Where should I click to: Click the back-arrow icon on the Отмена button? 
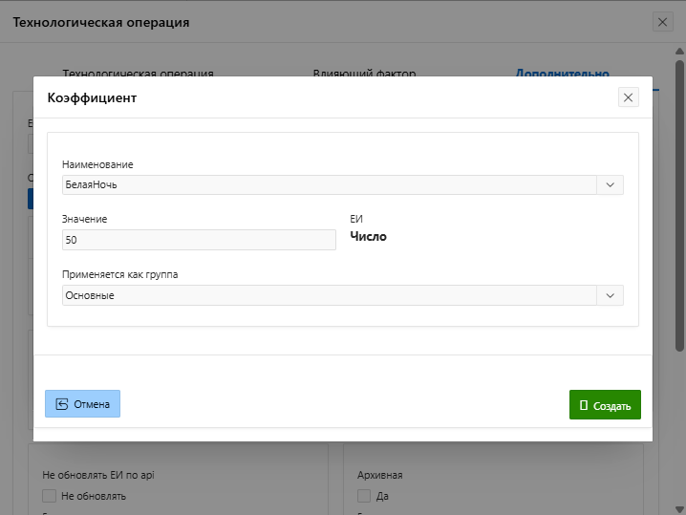(x=62, y=404)
